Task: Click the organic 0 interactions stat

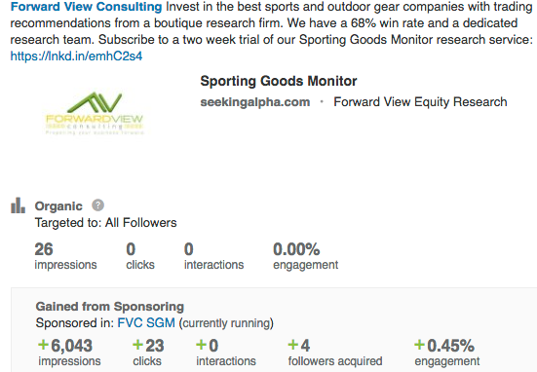Action: click(213, 256)
